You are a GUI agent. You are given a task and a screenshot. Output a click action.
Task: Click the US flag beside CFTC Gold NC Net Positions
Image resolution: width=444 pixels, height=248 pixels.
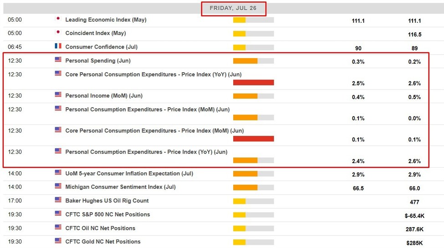pyautogui.click(x=58, y=241)
